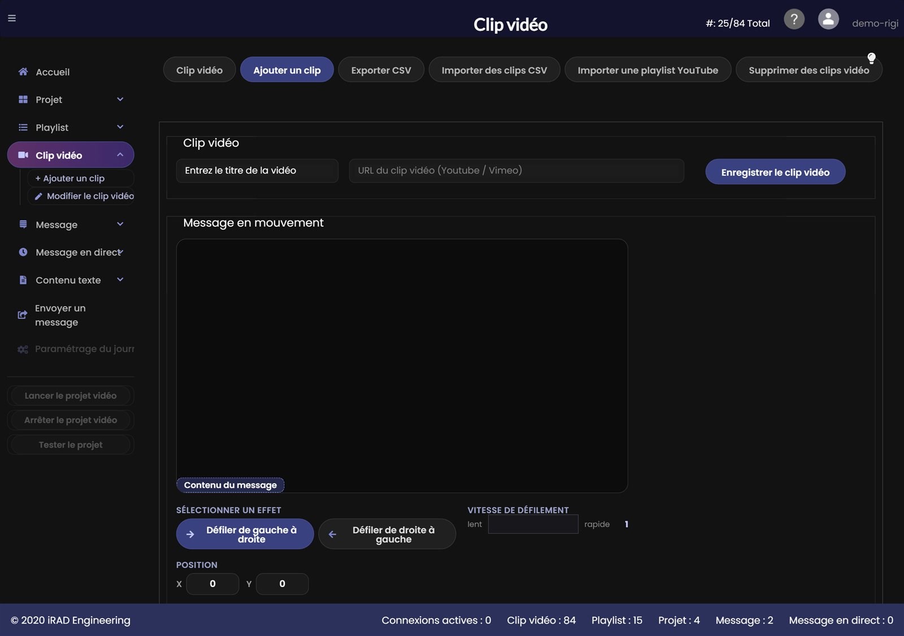Screen dimensions: 904x636
Task: Click the Contenu texte document icon
Action: (x=23, y=280)
